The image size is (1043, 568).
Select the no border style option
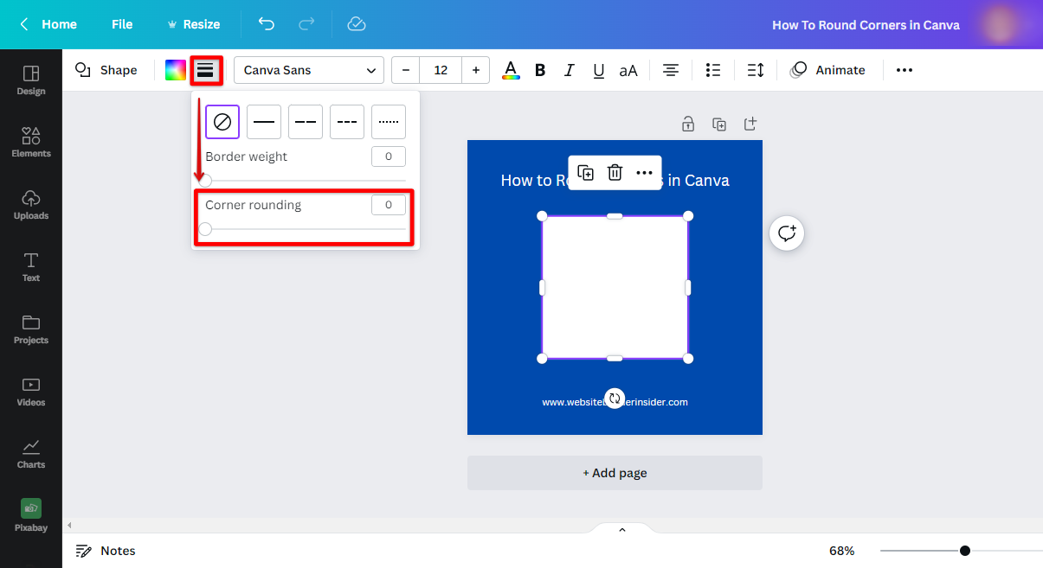pos(222,122)
